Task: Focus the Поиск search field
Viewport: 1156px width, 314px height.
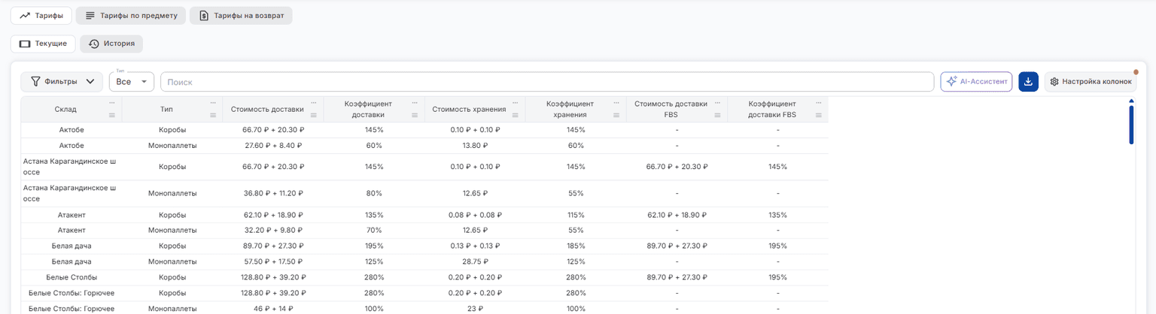Action: pos(547,82)
